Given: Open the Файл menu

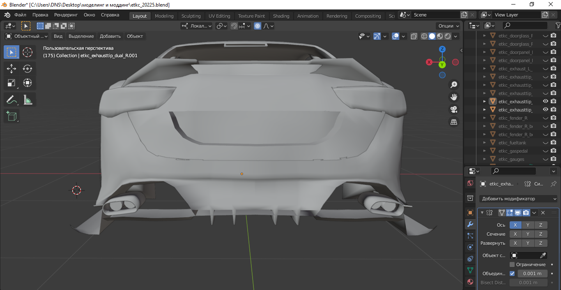Looking at the screenshot, I should (x=20, y=15).
